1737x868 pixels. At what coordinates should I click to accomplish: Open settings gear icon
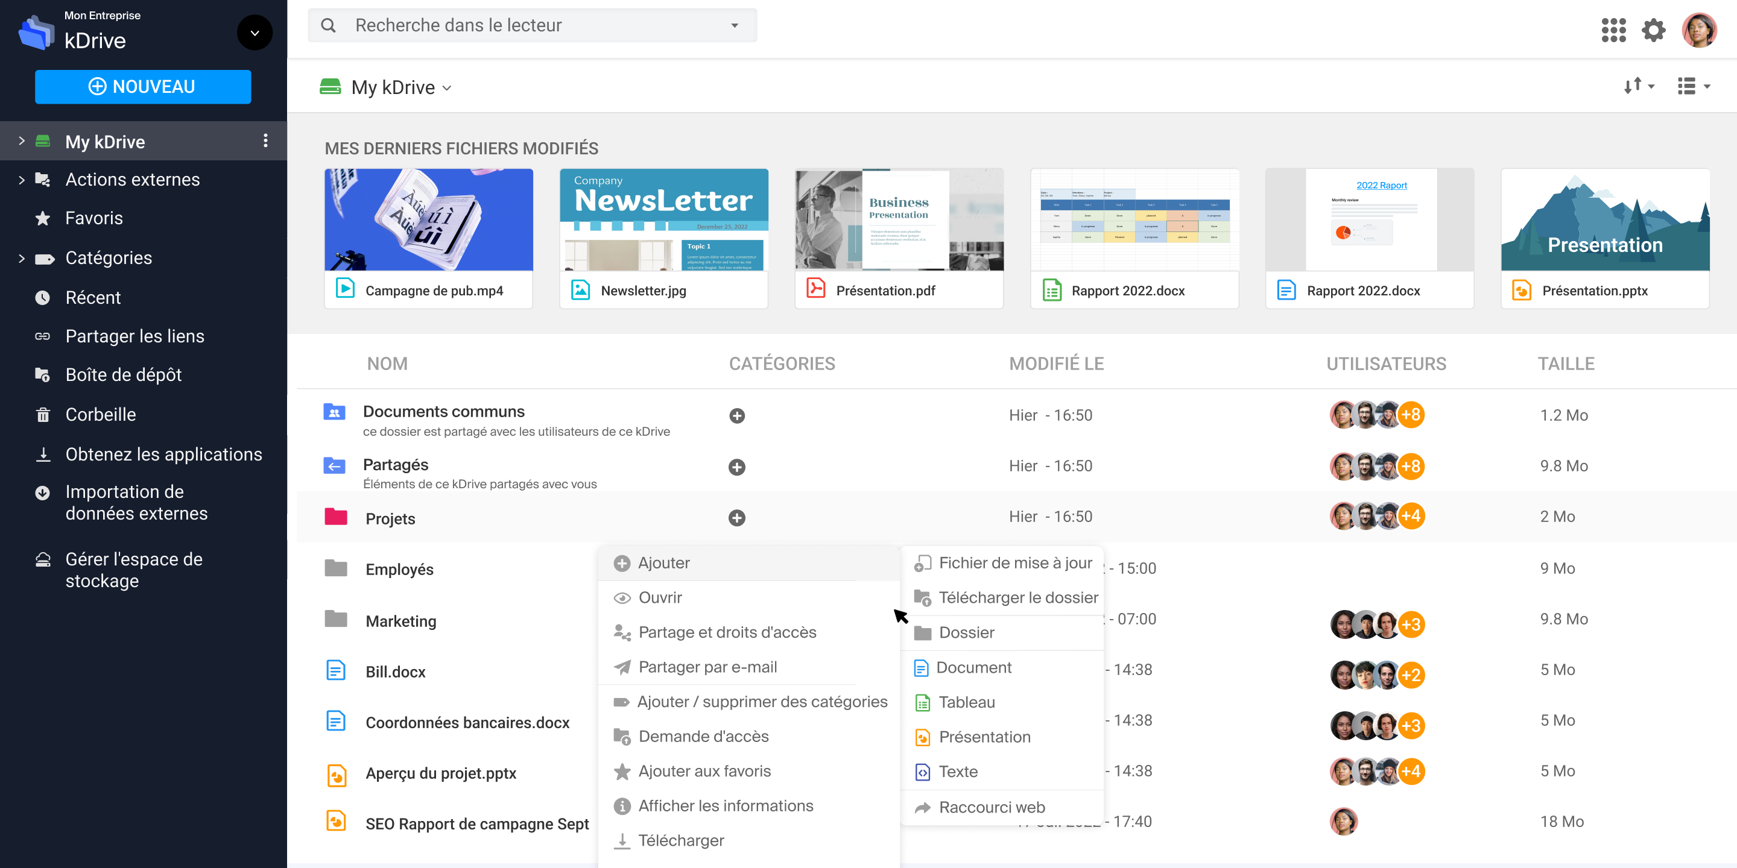tap(1653, 30)
